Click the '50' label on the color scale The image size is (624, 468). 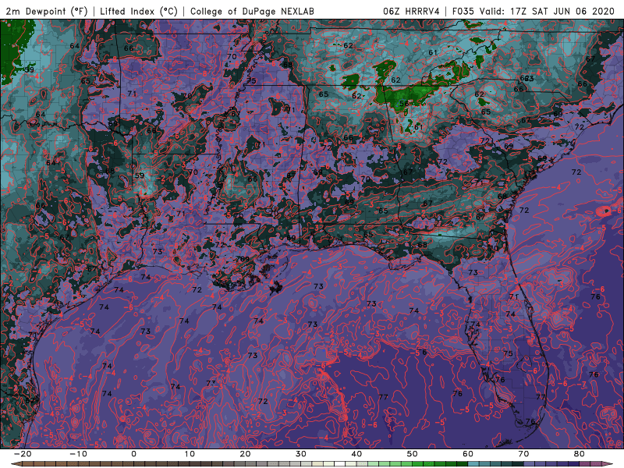pyautogui.click(x=413, y=454)
